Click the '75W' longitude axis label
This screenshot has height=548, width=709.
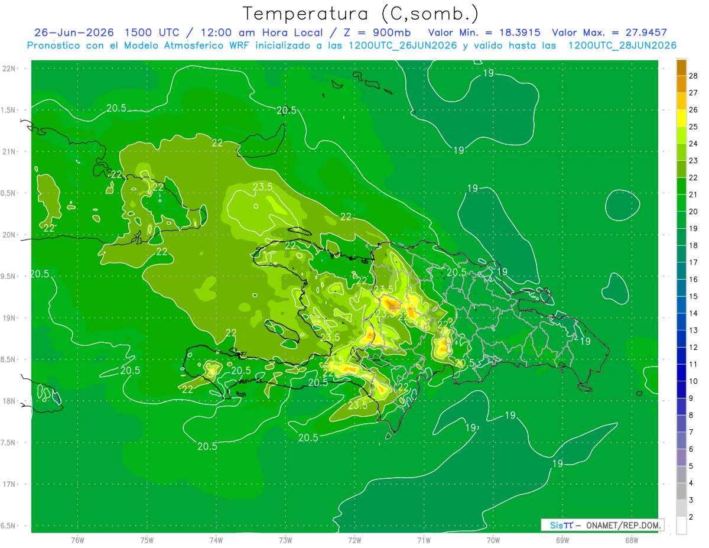pos(147,540)
